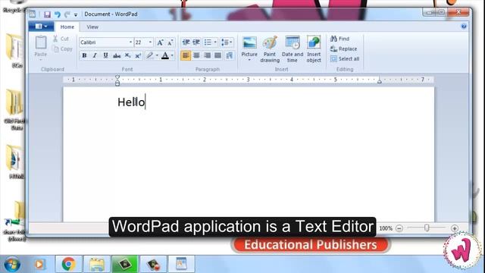Click the 100% zoom level text
The image size is (485, 273).
coord(386,228)
